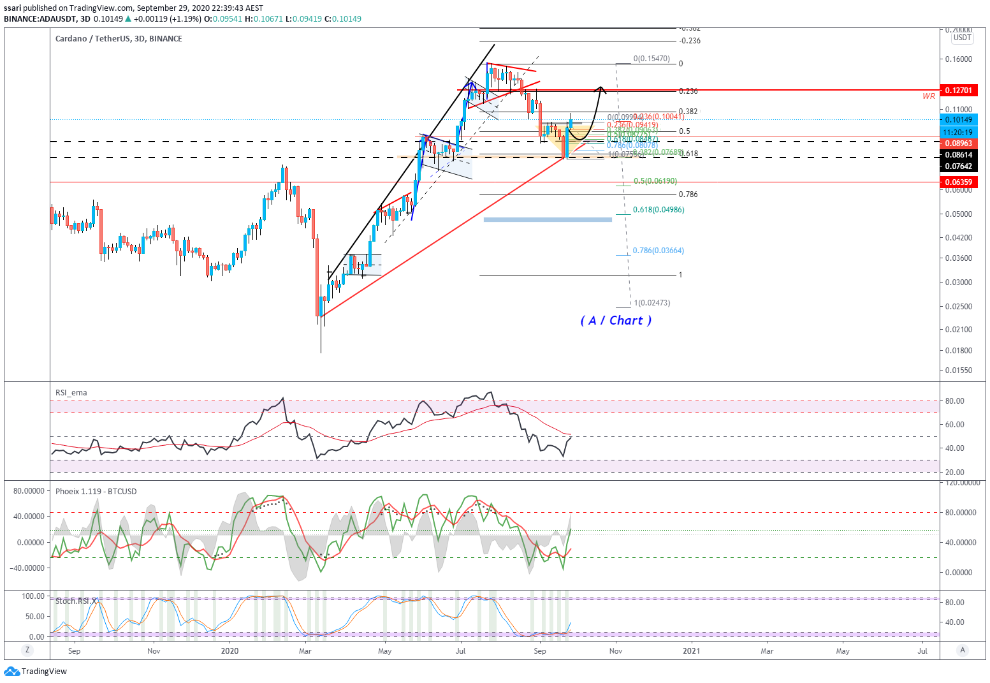Image resolution: width=990 pixels, height=683 pixels.
Task: Click the Phoeix 1.119 - BTCUSD indicator label
Action: coord(96,492)
